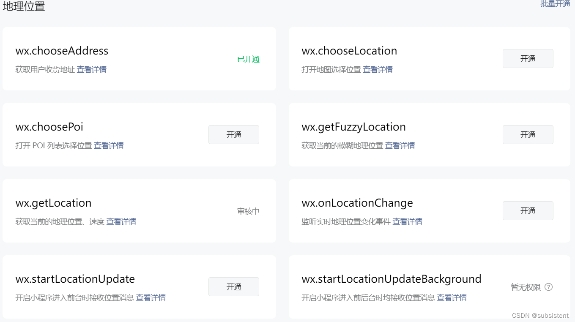Click 开通 button for wx.onLocationChange

coord(528,210)
